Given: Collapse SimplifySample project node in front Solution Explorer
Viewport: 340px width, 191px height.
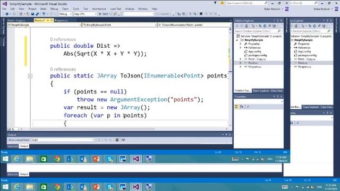Looking at the screenshot, I should 237,40.
